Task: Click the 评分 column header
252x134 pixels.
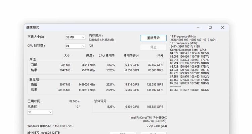Action: coord(160,56)
